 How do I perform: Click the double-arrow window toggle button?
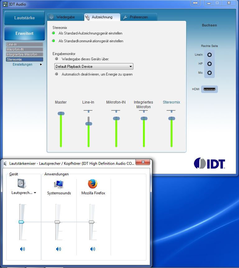coord(195,3)
